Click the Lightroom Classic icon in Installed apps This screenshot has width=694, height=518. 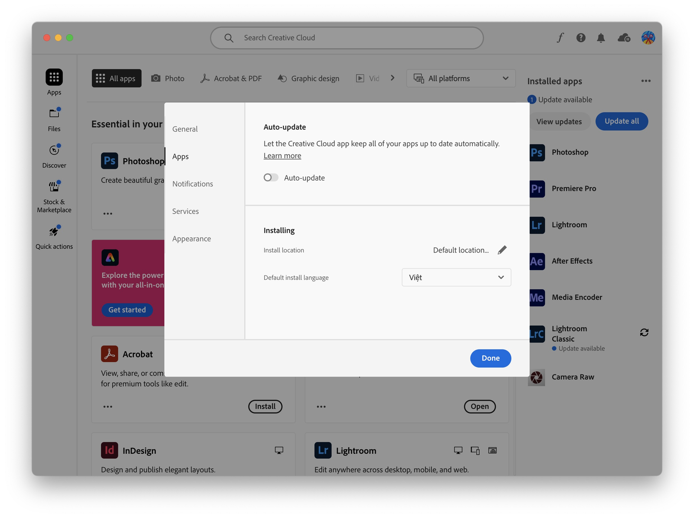(x=537, y=334)
